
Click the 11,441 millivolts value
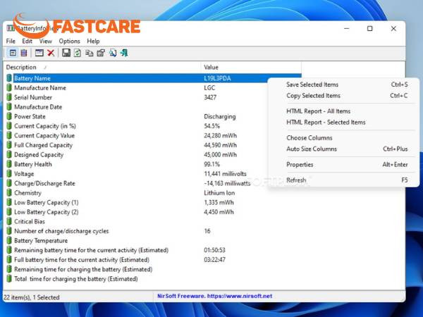[x=226, y=173]
